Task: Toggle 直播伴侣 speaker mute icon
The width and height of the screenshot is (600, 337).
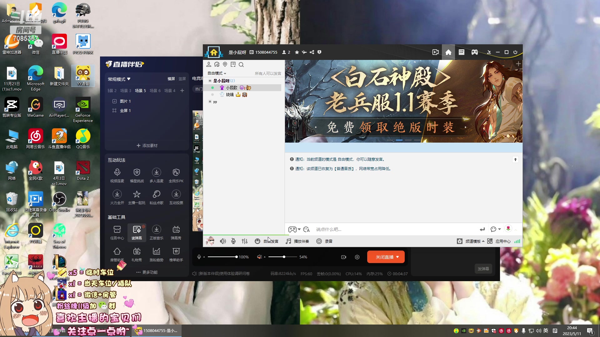Action: [x=259, y=257]
